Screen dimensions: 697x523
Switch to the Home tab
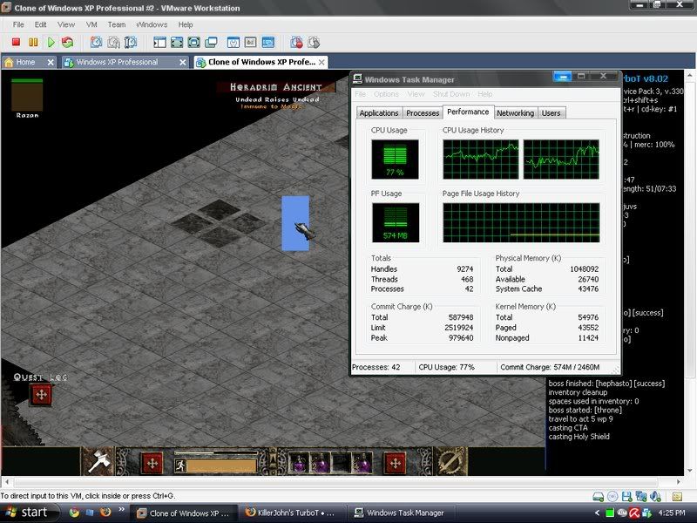pyautogui.click(x=25, y=62)
